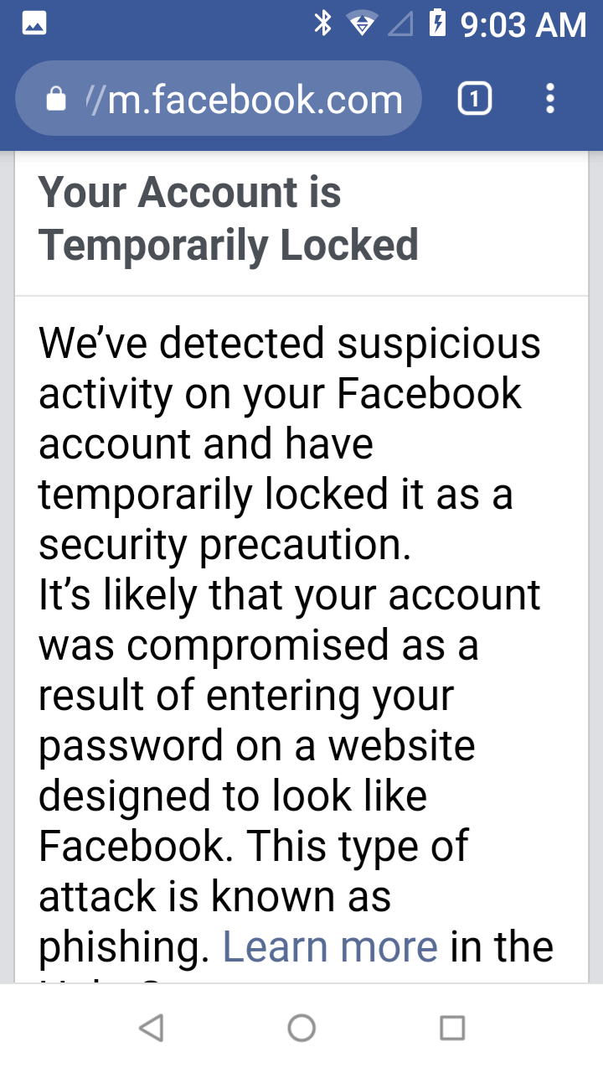Open recent apps with the square button

(x=452, y=1028)
